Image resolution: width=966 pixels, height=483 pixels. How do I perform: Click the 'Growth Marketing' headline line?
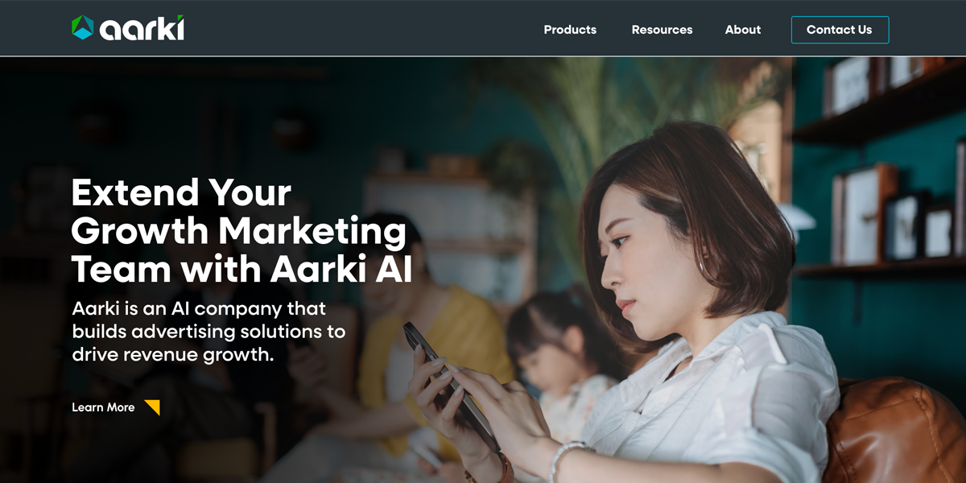point(239,232)
